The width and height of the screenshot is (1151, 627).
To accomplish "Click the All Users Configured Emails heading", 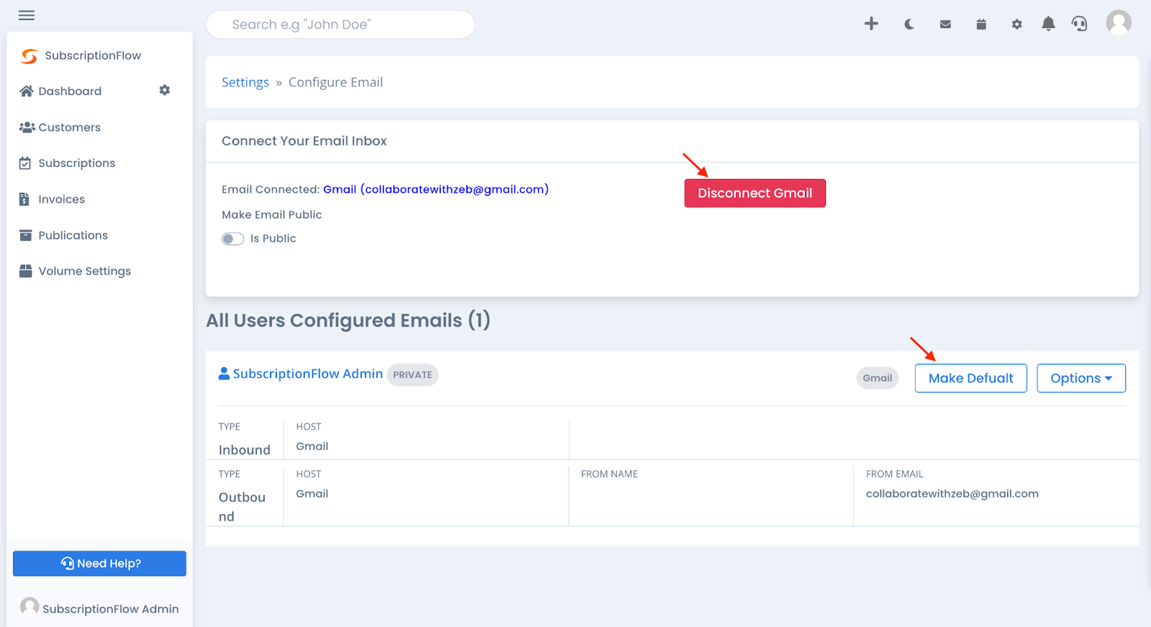I will coord(348,321).
